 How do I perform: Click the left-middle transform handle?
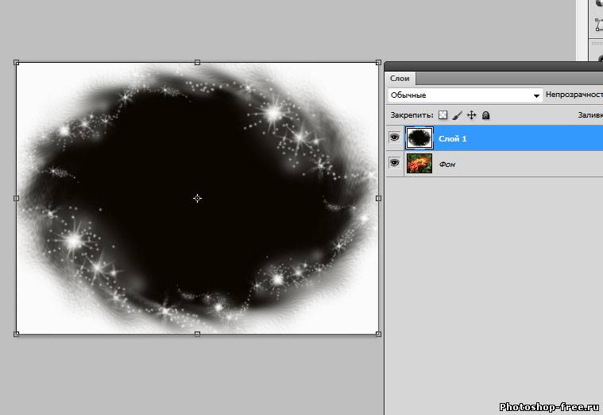click(x=17, y=198)
